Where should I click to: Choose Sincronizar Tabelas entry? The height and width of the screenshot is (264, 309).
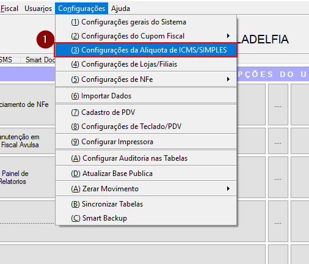click(146, 204)
